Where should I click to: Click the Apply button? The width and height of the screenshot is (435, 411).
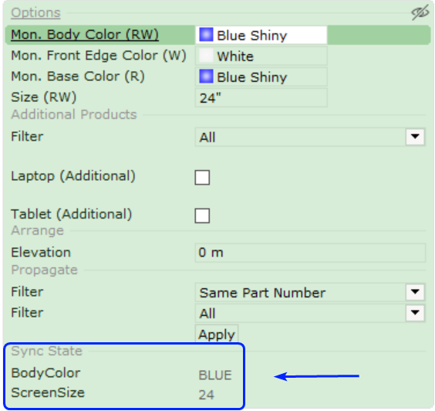[x=217, y=335]
